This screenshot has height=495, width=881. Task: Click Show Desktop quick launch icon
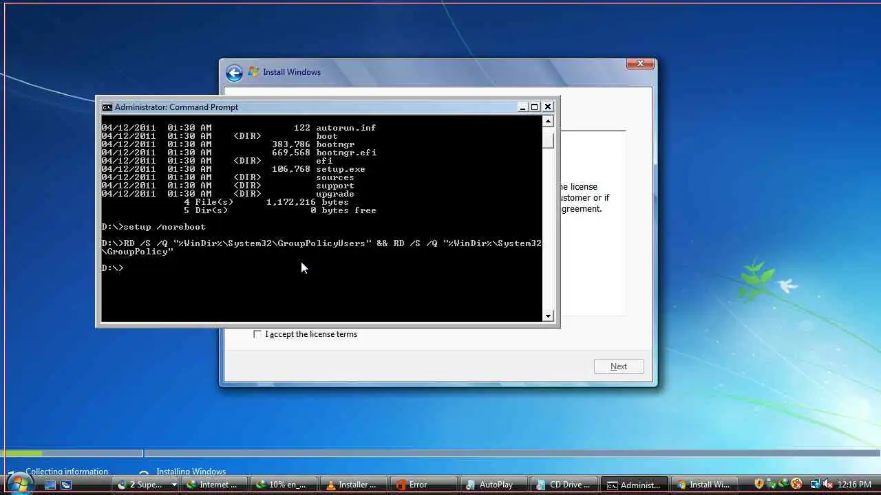point(50,485)
